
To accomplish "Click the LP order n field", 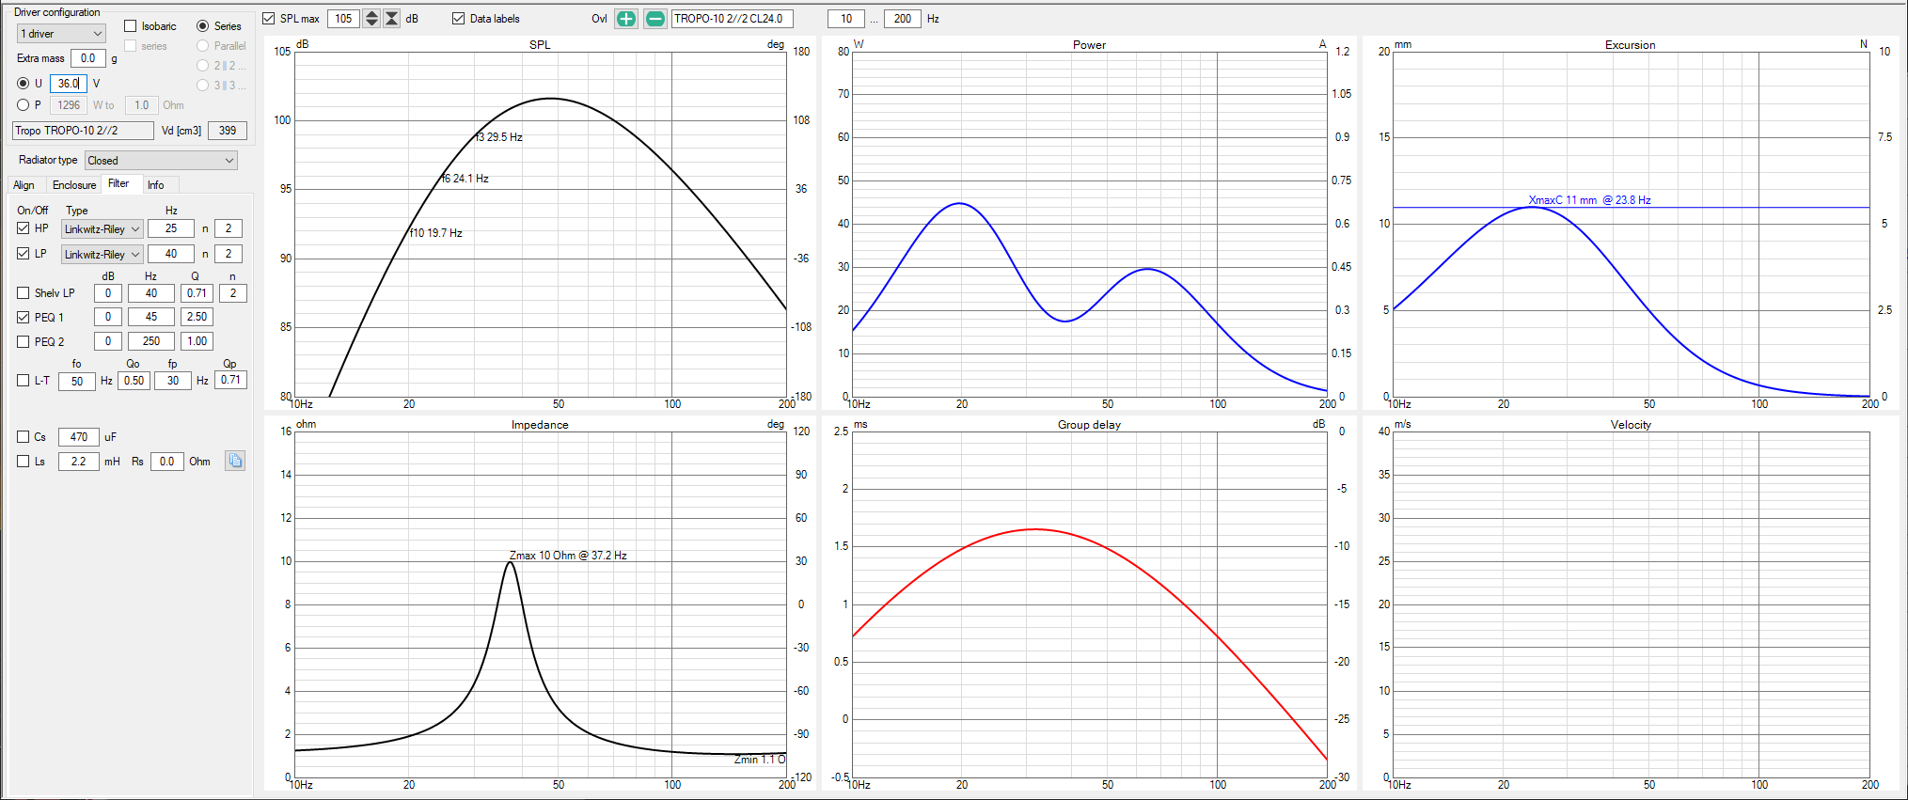I will [x=229, y=254].
